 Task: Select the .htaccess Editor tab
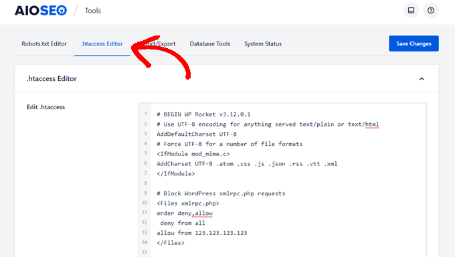(x=102, y=44)
